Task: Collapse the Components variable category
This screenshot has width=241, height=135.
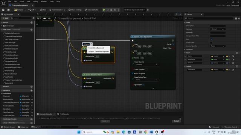Action: [2, 93]
